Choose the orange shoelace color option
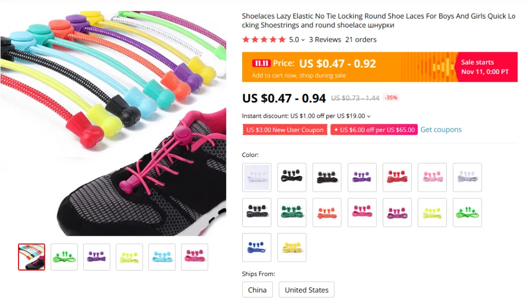 pyautogui.click(x=327, y=212)
